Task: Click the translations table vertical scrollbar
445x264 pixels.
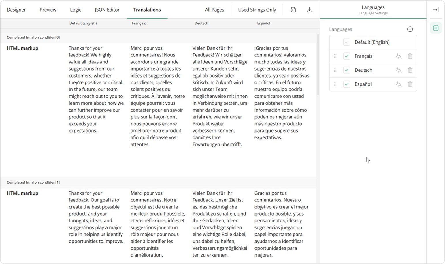Action: tap(318, 65)
